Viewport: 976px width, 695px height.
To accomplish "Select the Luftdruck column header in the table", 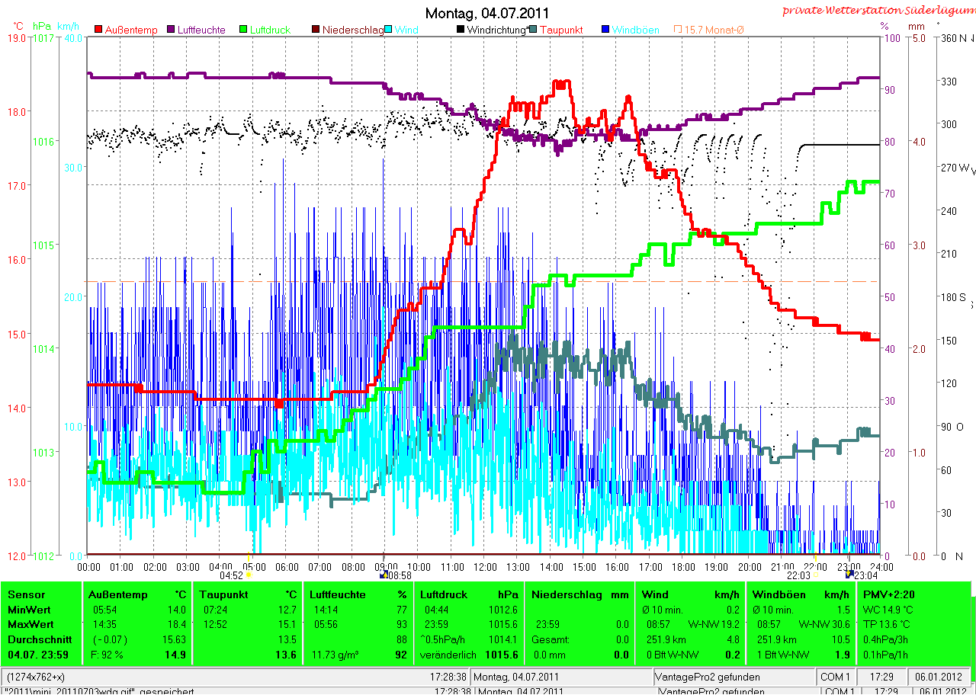I will click(x=441, y=594).
